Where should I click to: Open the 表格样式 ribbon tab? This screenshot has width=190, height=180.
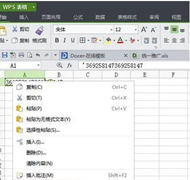tap(127, 17)
